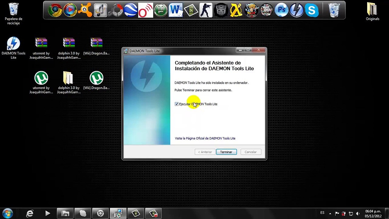Open the volume speaker tray icon
The image size is (389, 219).
358,214
